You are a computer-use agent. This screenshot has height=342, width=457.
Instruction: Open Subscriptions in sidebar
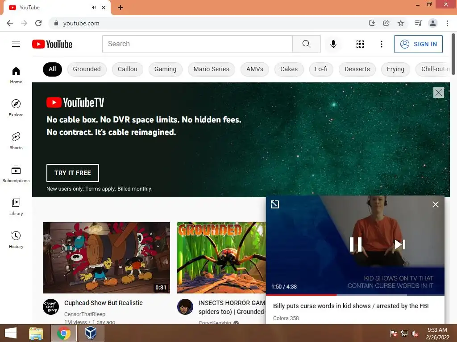click(16, 174)
